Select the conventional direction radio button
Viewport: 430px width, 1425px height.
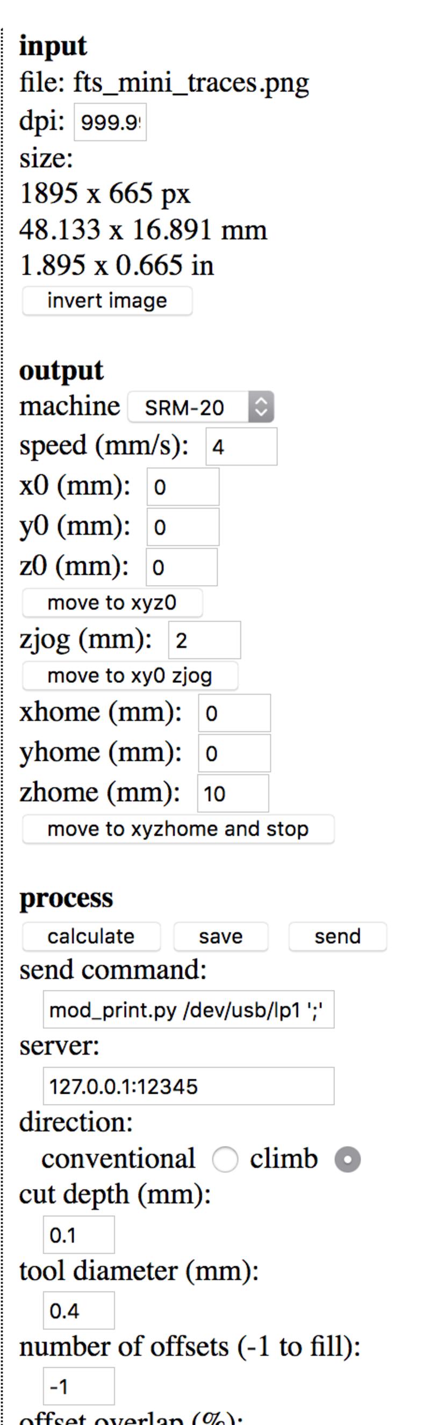coord(225,1159)
